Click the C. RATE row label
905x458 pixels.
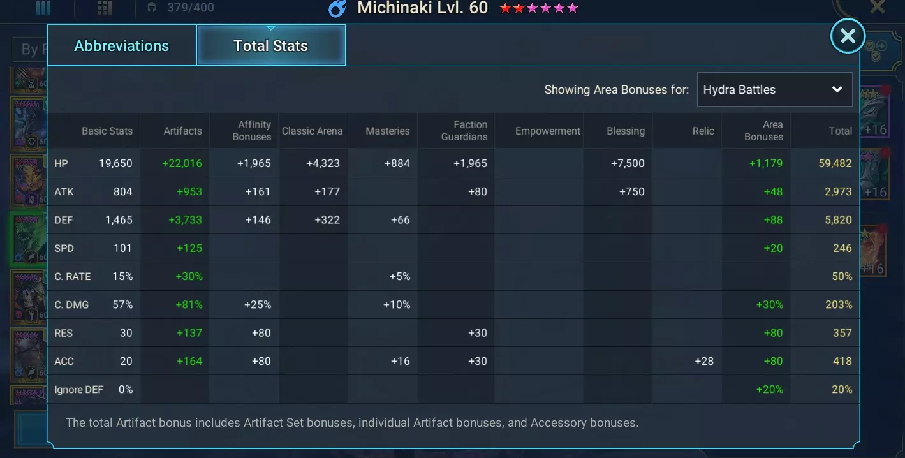[73, 276]
